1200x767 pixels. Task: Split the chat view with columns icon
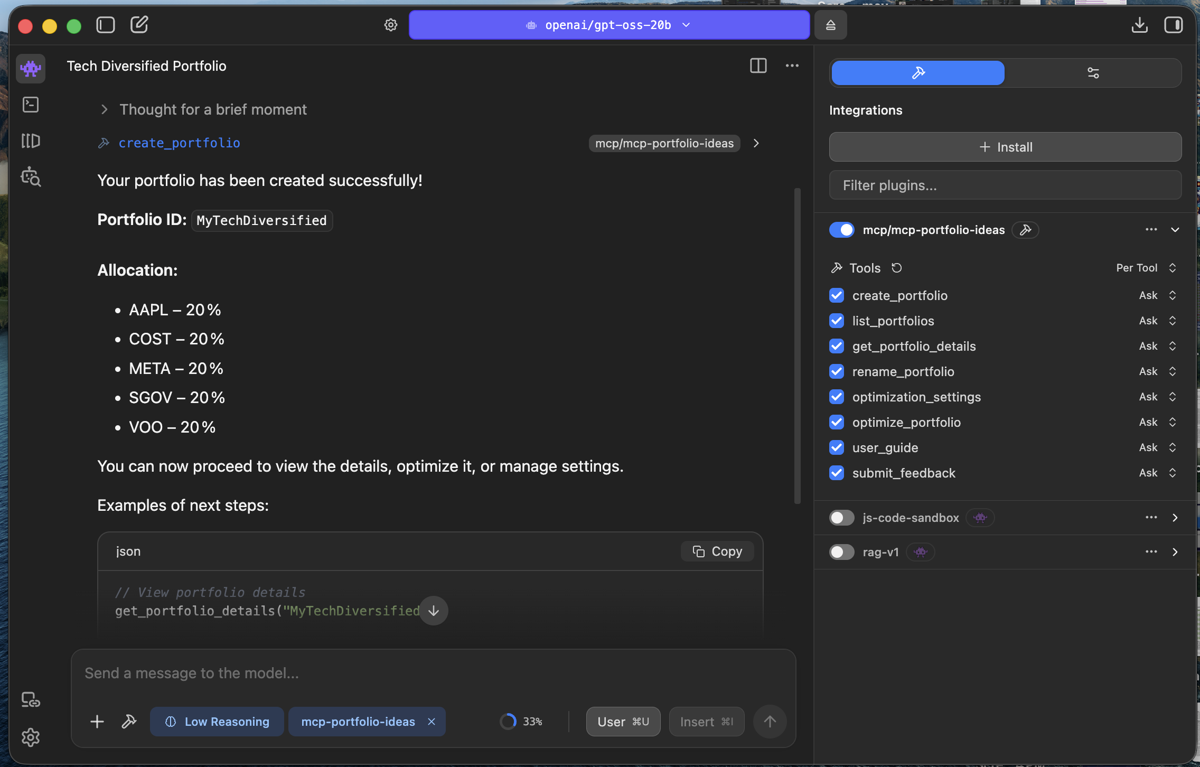(758, 66)
